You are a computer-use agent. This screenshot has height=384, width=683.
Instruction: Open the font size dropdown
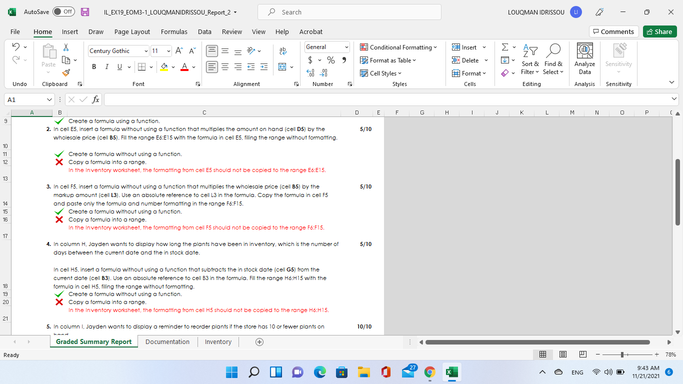click(168, 50)
